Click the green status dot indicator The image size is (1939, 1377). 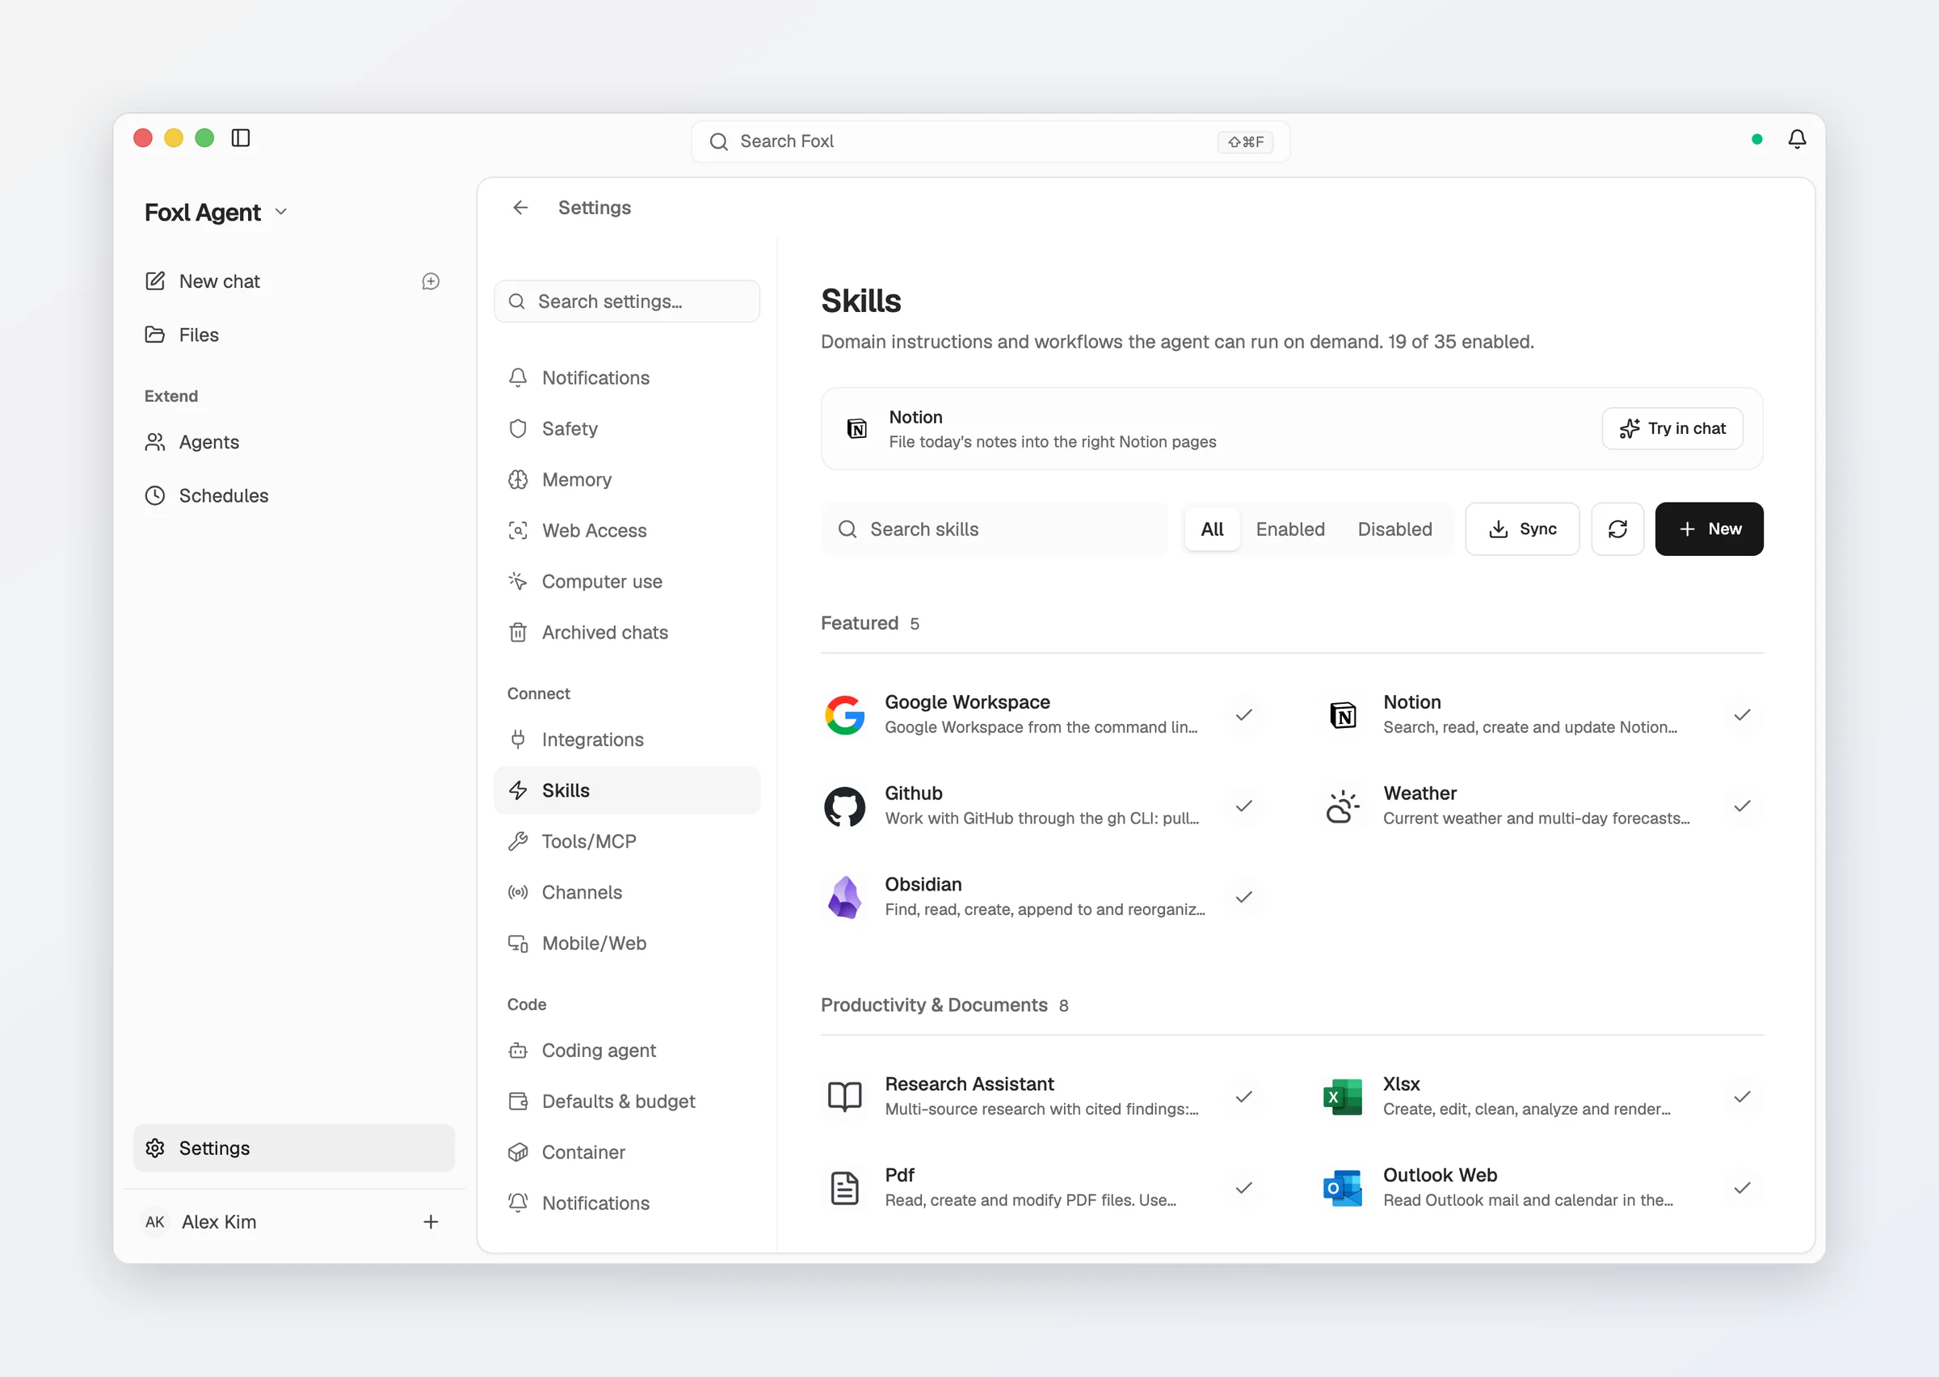click(1756, 139)
